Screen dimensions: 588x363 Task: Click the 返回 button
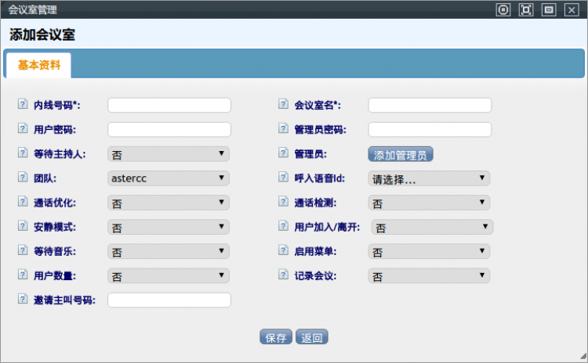312,338
